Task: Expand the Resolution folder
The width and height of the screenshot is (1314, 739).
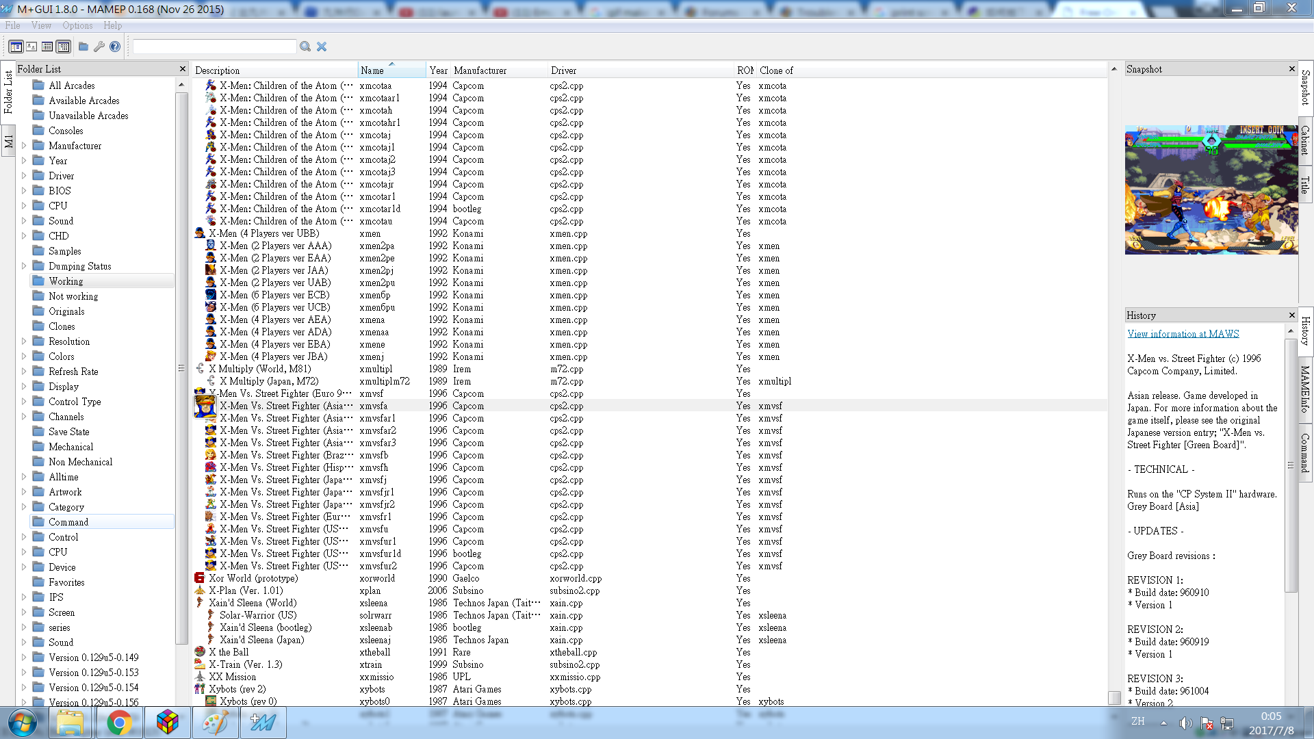Action: pos(25,341)
